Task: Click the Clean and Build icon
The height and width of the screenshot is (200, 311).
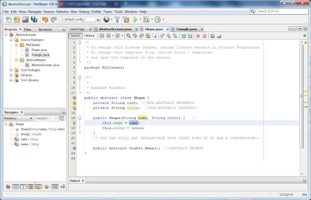Action: click(126, 19)
